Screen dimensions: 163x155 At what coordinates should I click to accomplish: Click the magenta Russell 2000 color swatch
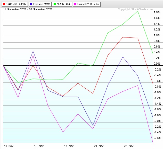click(75, 4)
